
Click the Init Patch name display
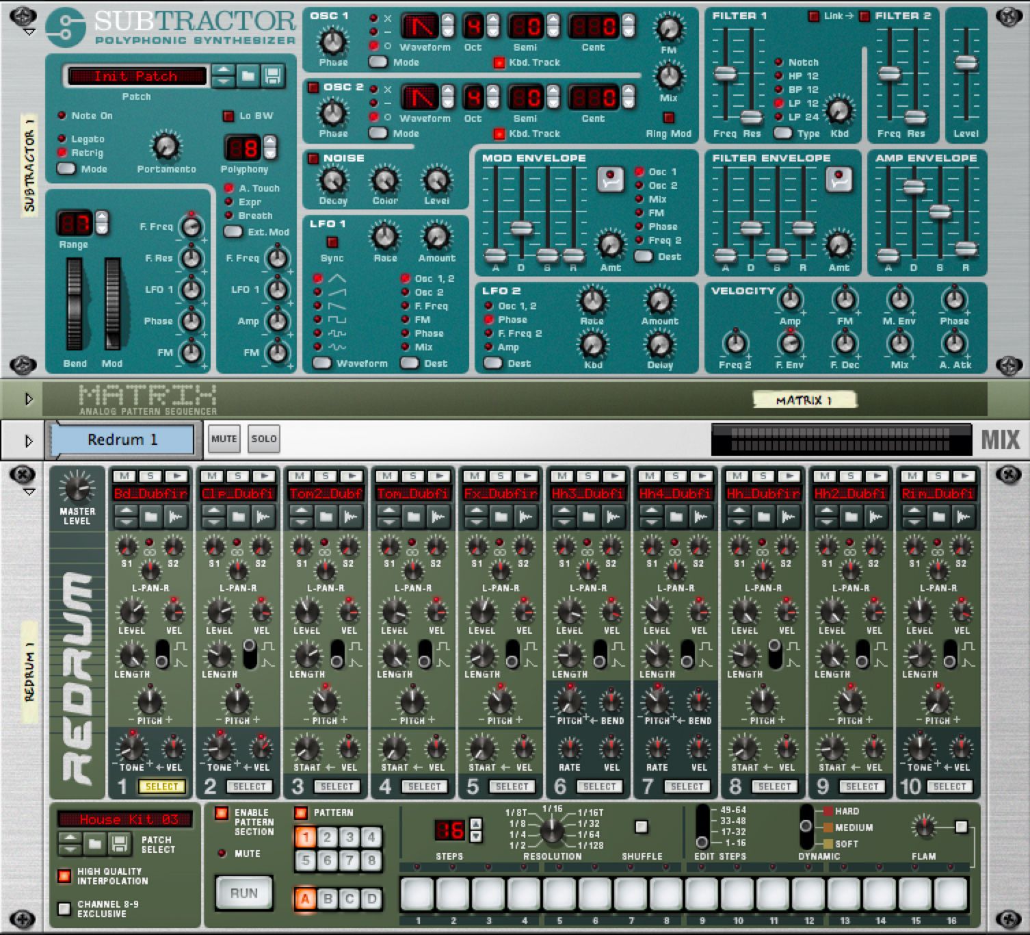point(136,76)
